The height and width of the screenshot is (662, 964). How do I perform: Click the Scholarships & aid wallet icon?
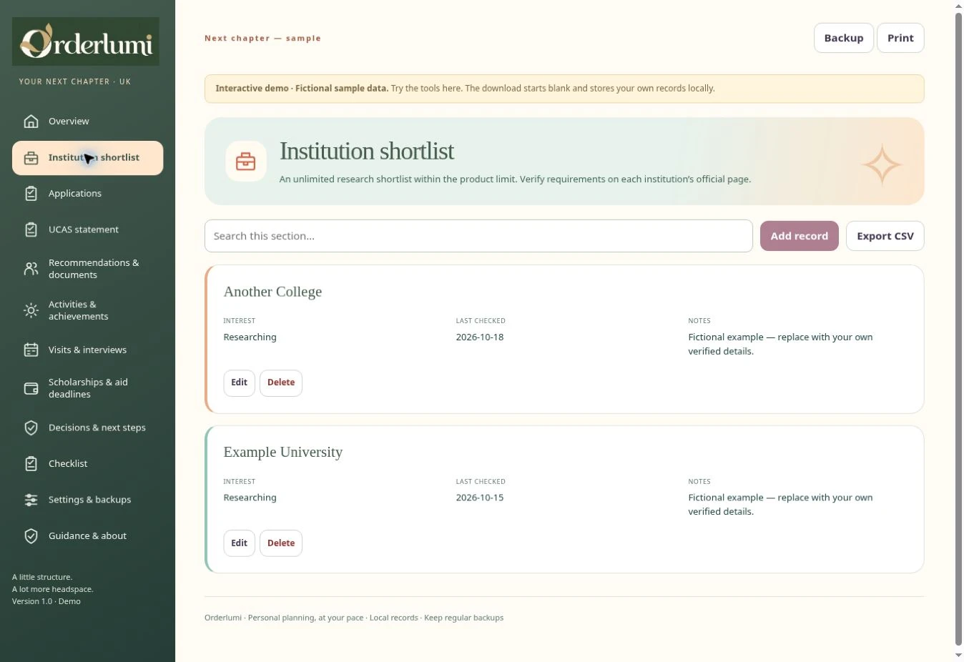pyautogui.click(x=31, y=388)
